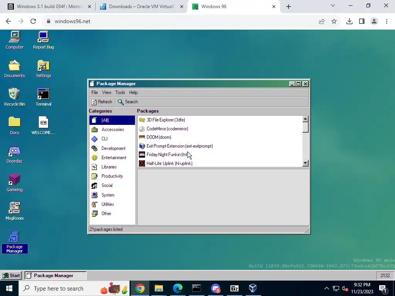Click the browser back arrow
The width and height of the screenshot is (395, 296).
(8, 21)
